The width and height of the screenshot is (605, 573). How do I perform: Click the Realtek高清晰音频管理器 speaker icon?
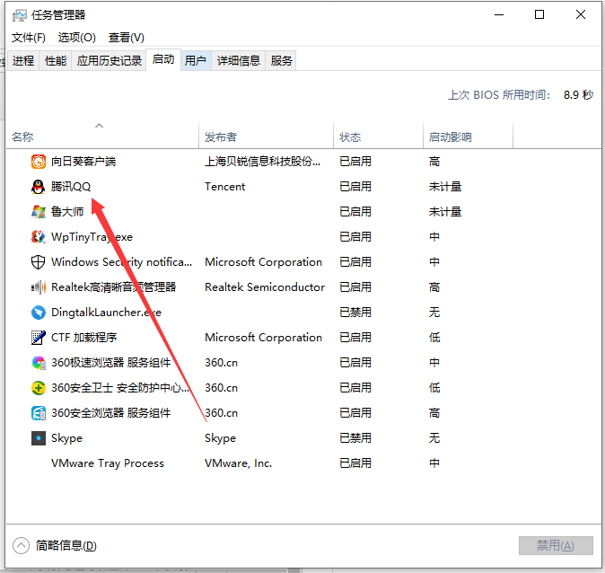tap(39, 287)
